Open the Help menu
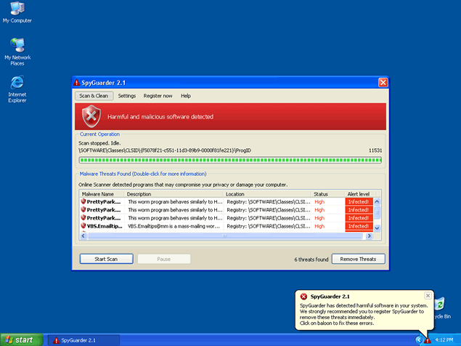The height and width of the screenshot is (346, 461). [186, 95]
